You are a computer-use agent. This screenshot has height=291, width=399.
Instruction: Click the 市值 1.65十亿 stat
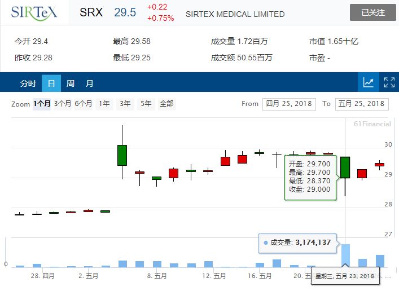click(334, 41)
